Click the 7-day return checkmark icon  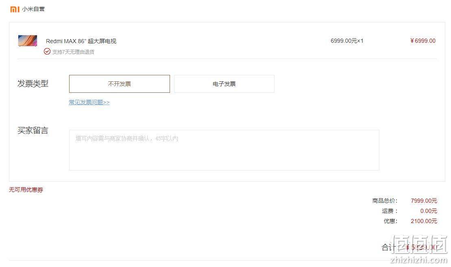(47, 52)
